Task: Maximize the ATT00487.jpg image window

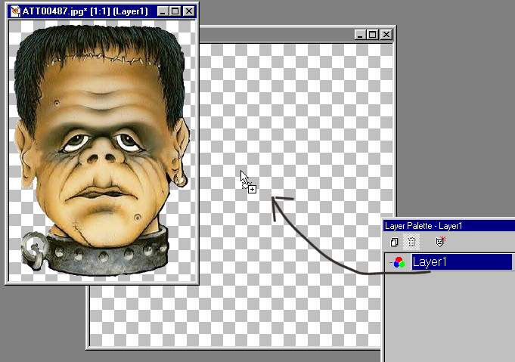Action: click(x=175, y=11)
